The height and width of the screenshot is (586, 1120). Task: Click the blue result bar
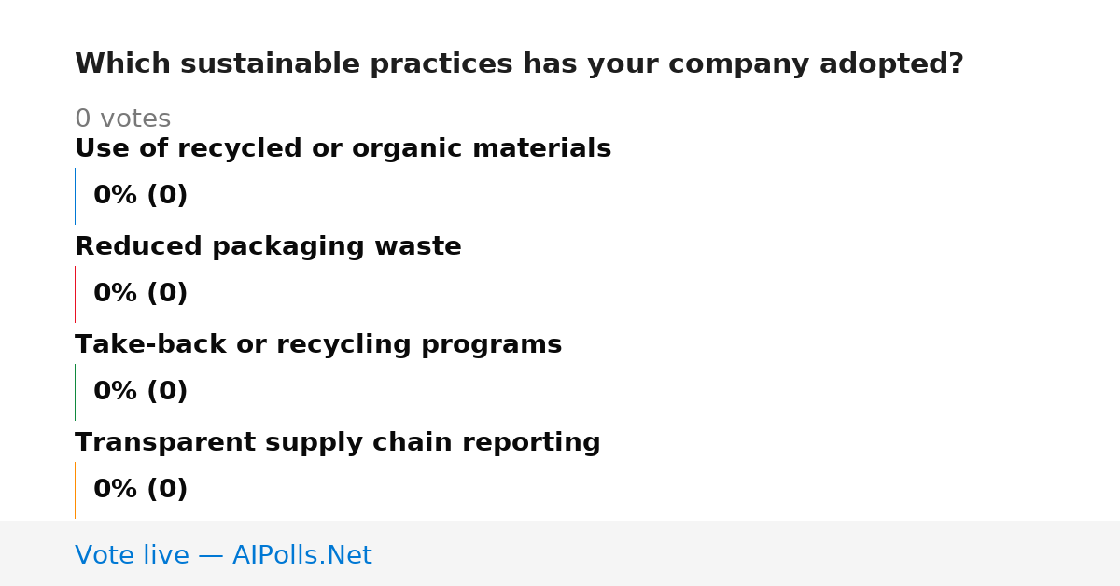pyautogui.click(x=75, y=196)
